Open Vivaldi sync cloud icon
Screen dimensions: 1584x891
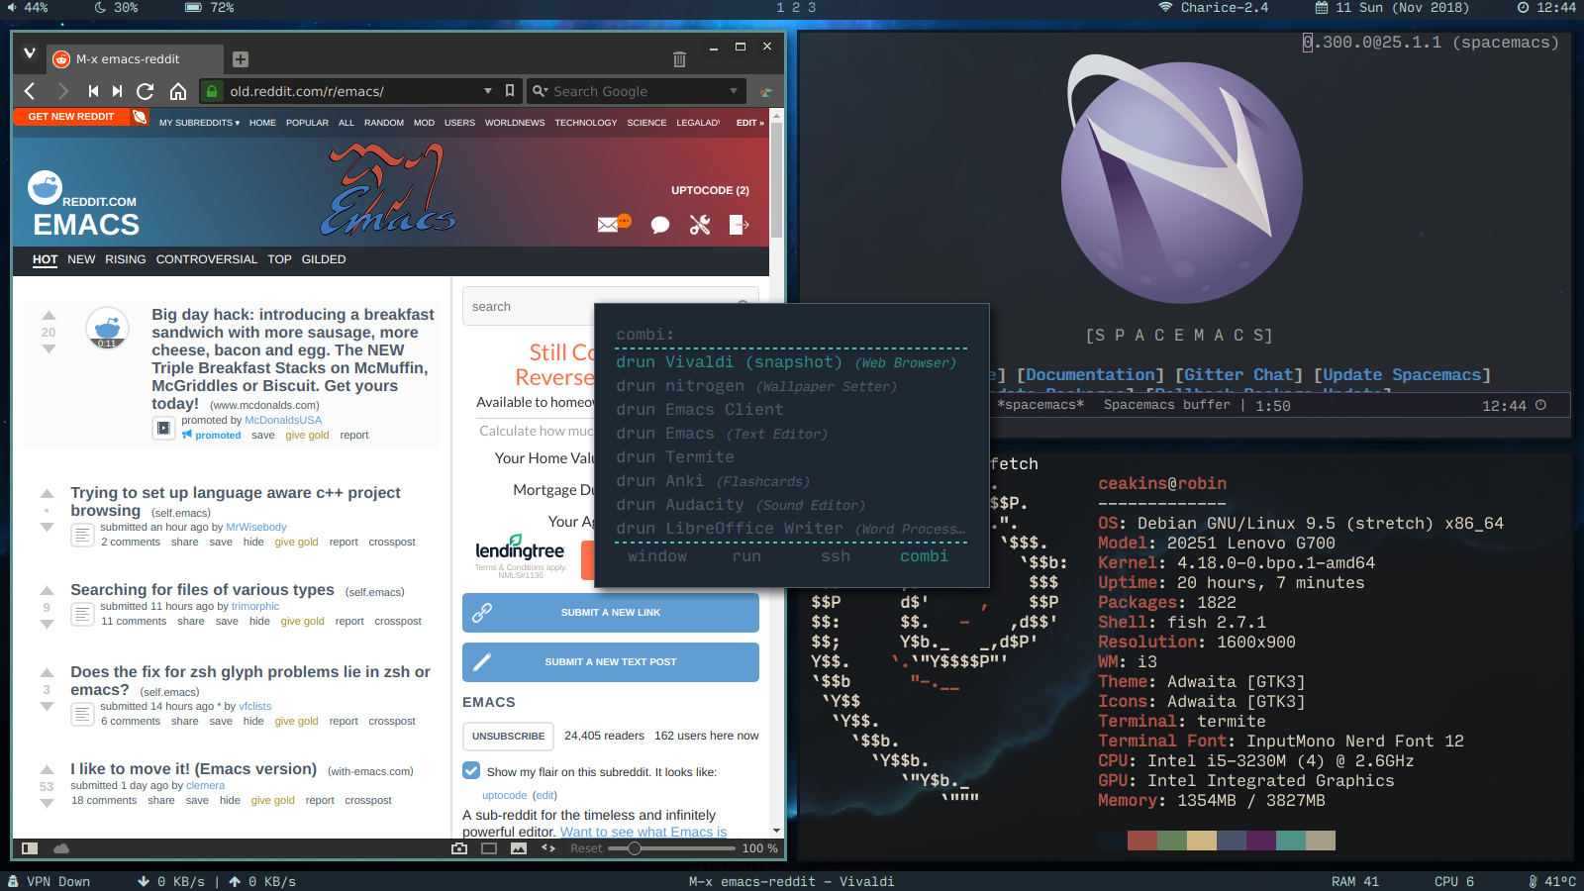click(61, 848)
